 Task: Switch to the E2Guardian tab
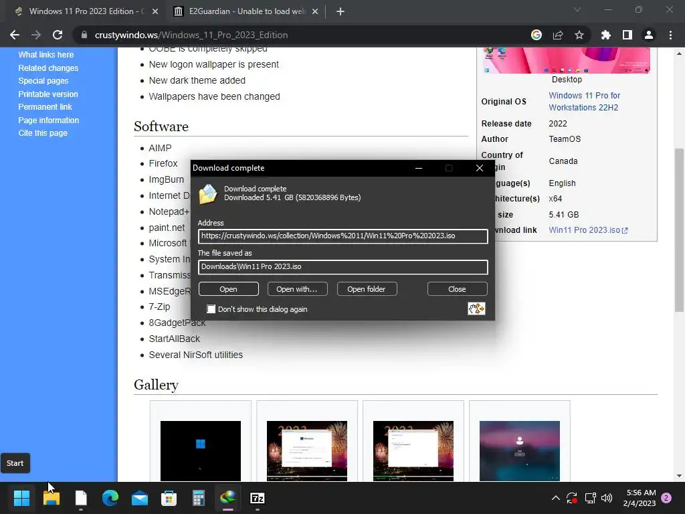click(245, 11)
